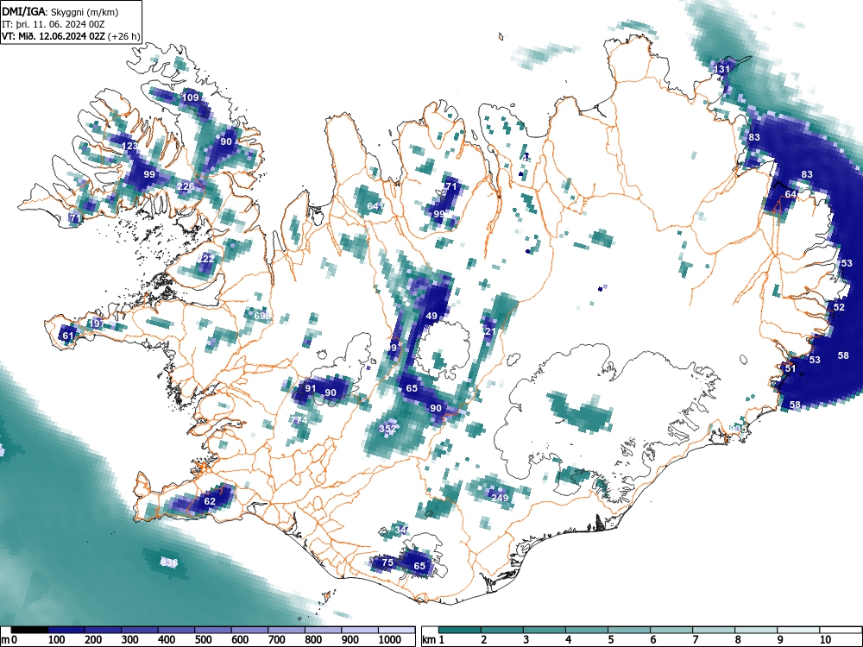This screenshot has height=647, width=863.
Task: Click the '700' label on meter legend
Action: [277, 640]
